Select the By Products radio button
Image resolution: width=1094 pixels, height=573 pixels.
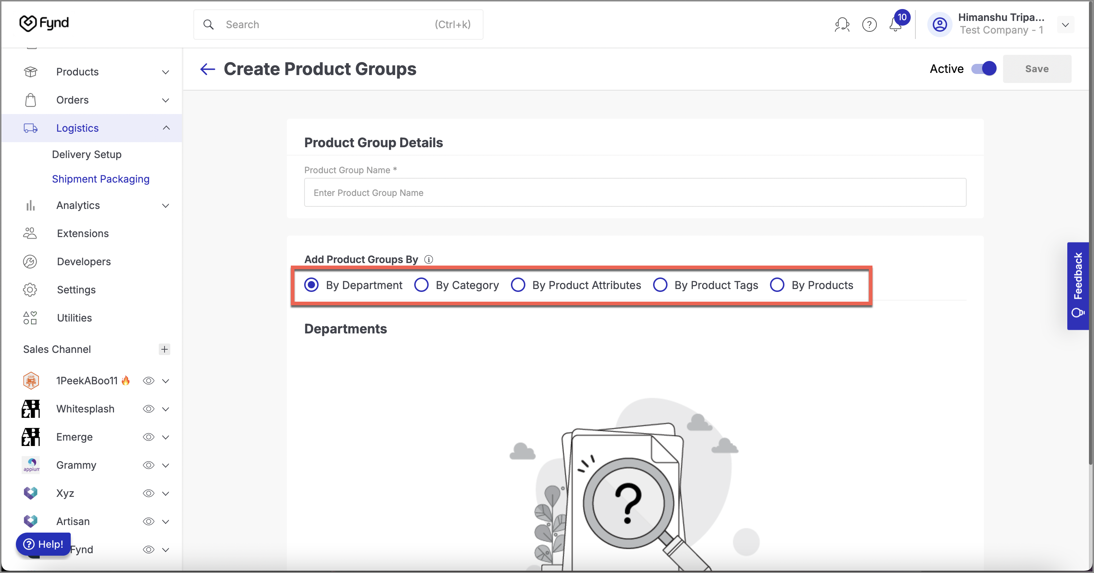click(x=777, y=285)
